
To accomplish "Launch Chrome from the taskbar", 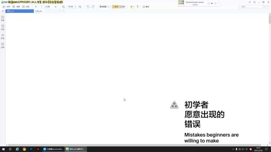I will 24,149.
